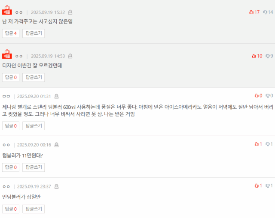This screenshot has width=275, height=218.
Task: Downvote the comment with 9 dislikes
Action: 267,56
